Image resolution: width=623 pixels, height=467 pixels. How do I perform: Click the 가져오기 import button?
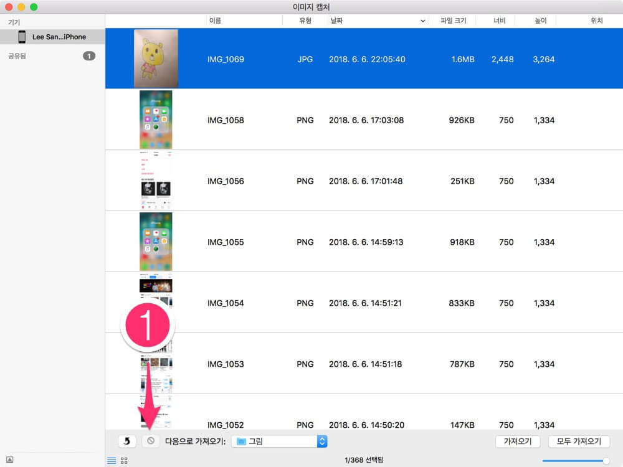pyautogui.click(x=518, y=441)
